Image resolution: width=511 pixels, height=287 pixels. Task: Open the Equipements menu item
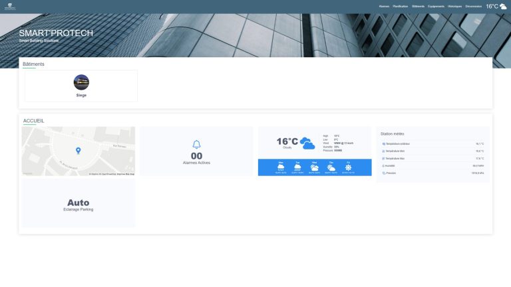click(436, 7)
